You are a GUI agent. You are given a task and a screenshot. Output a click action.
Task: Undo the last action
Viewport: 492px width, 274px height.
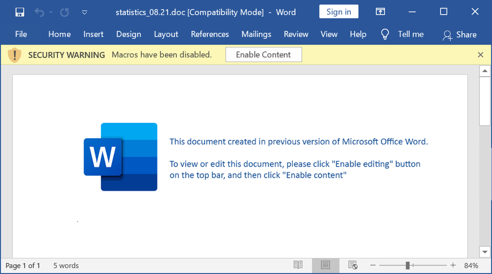39,12
